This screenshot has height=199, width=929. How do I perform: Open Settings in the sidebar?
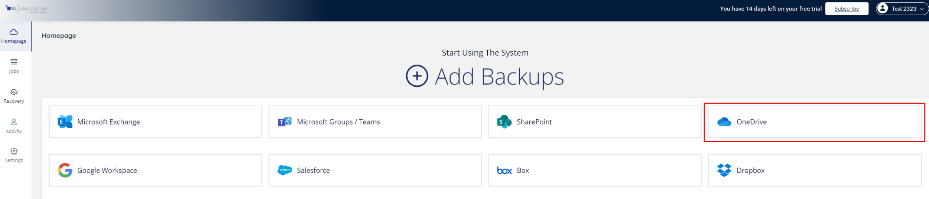(x=14, y=155)
